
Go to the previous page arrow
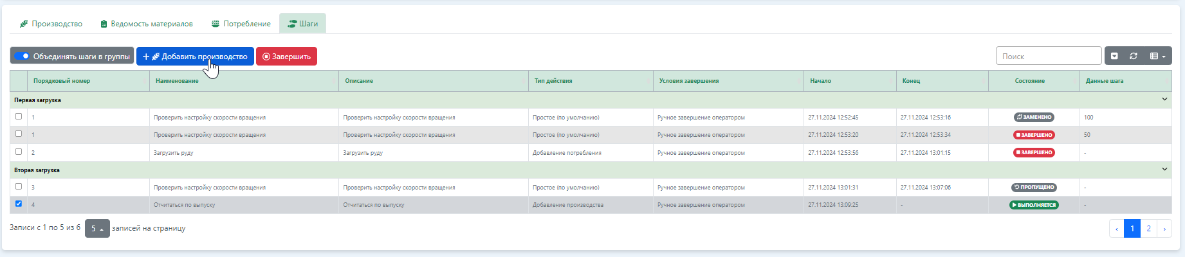[x=1116, y=229]
